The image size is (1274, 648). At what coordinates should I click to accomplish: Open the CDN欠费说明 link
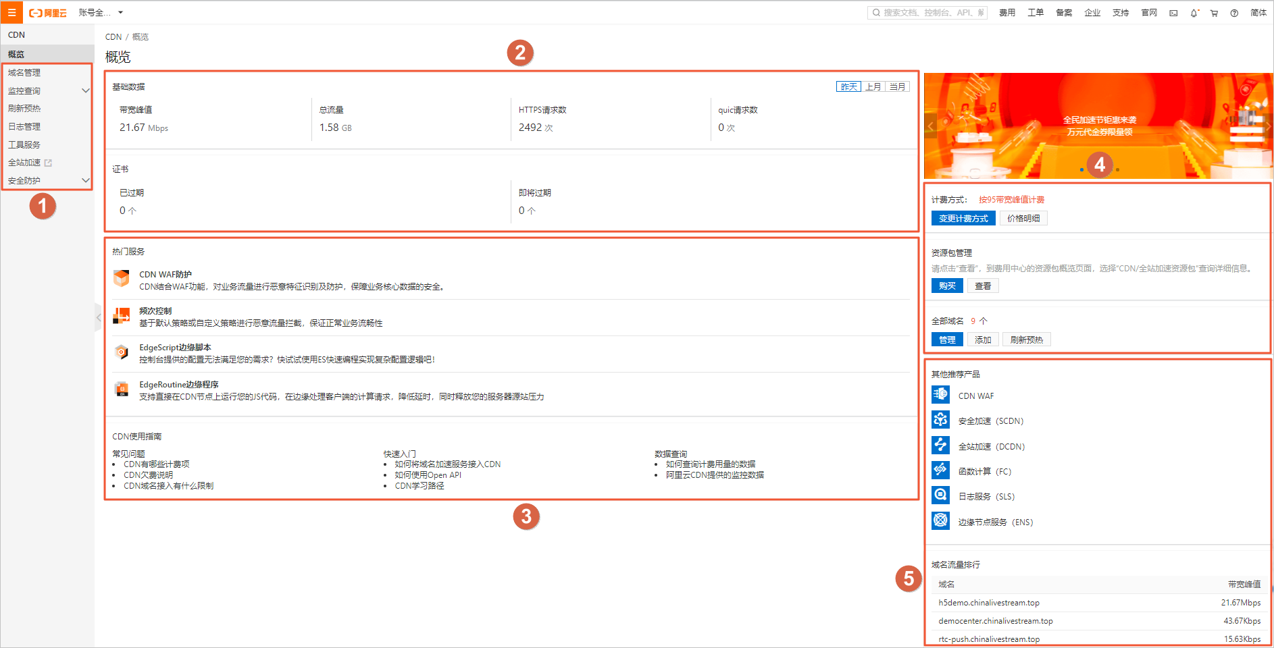148,475
